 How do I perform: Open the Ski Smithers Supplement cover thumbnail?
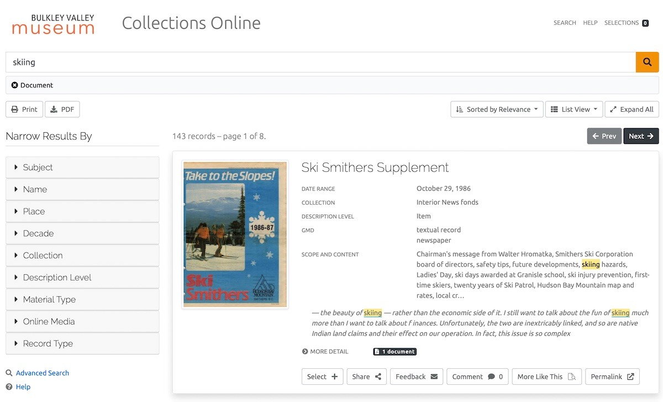point(235,234)
